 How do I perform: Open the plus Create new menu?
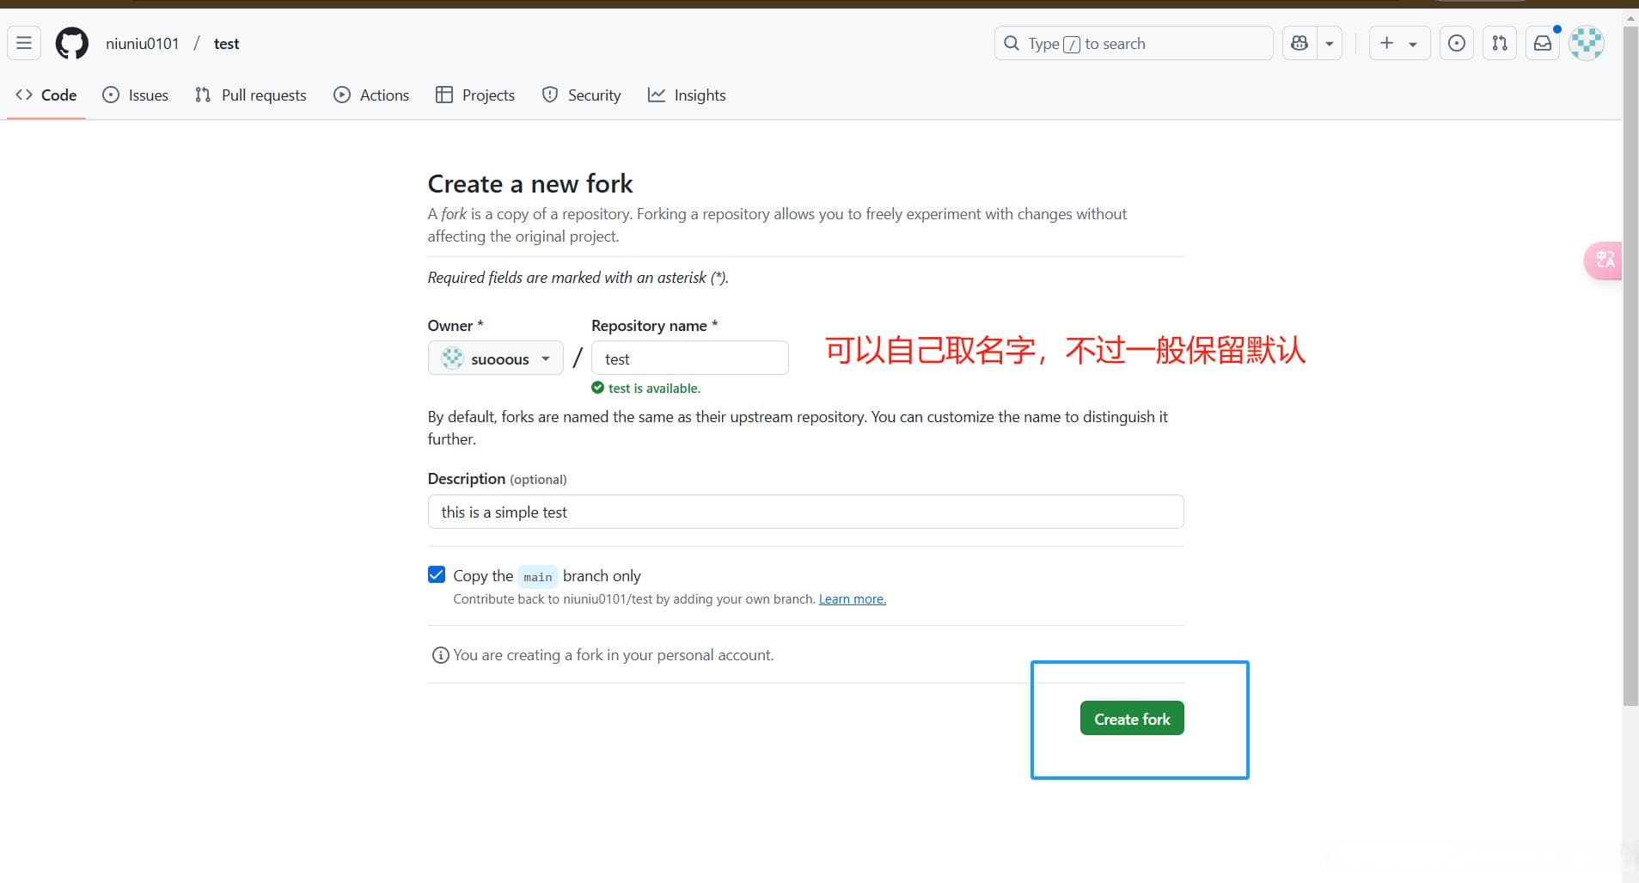(1399, 43)
